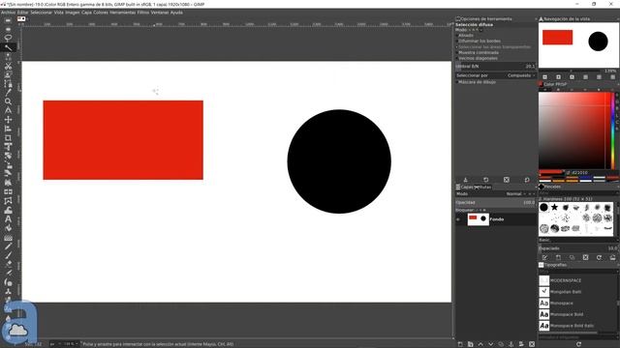This screenshot has height=348, width=620.
Task: Select the Measure compass tool
Action: pyautogui.click(x=8, y=110)
